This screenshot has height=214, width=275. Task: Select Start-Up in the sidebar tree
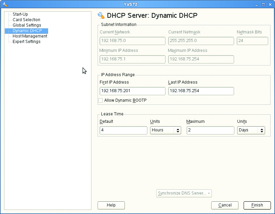[x=20, y=14]
